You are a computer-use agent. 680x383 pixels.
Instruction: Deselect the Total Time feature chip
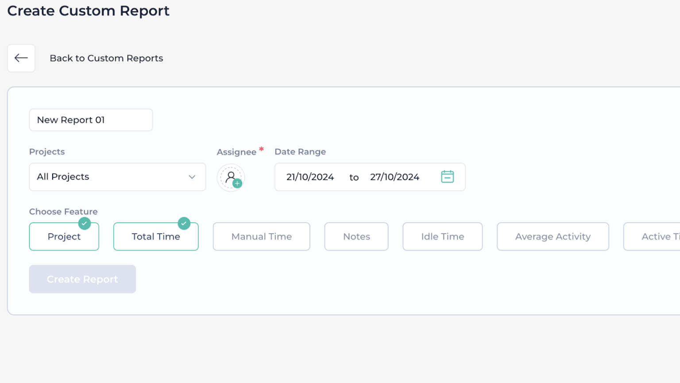156,236
